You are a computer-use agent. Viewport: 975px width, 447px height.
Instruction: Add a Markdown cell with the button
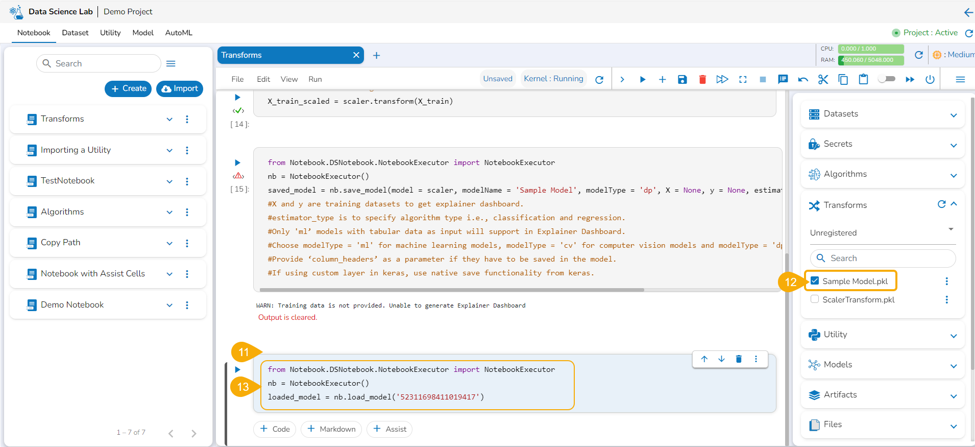[331, 429]
